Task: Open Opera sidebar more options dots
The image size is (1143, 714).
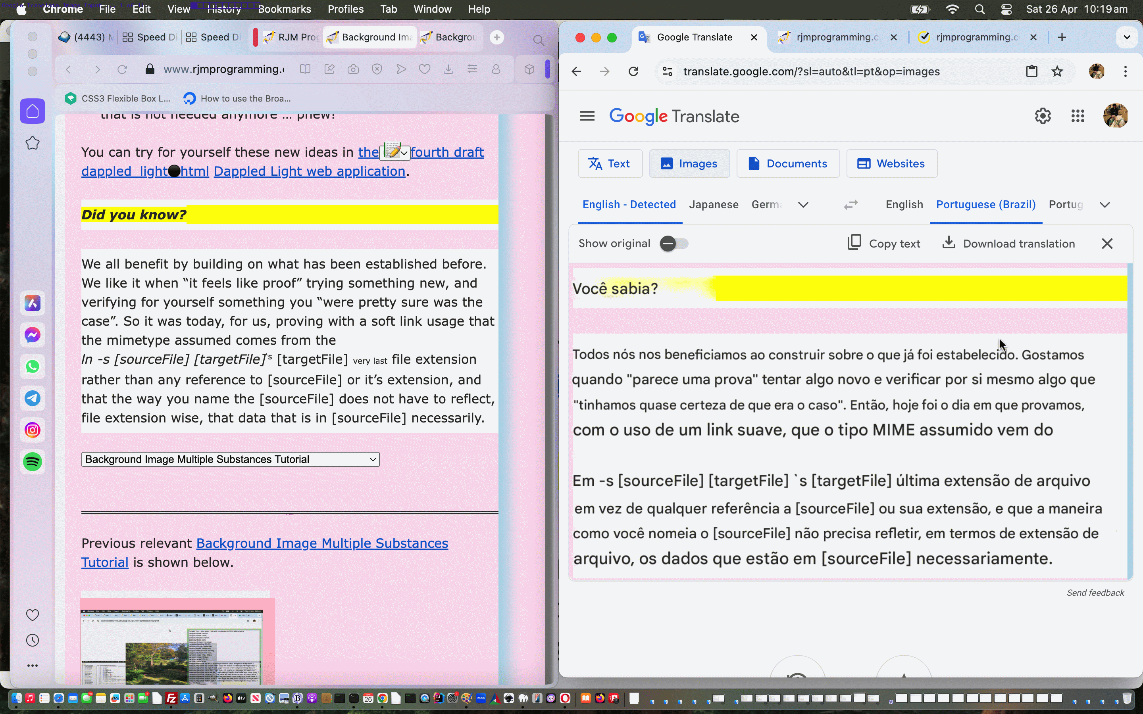Action: (x=33, y=665)
